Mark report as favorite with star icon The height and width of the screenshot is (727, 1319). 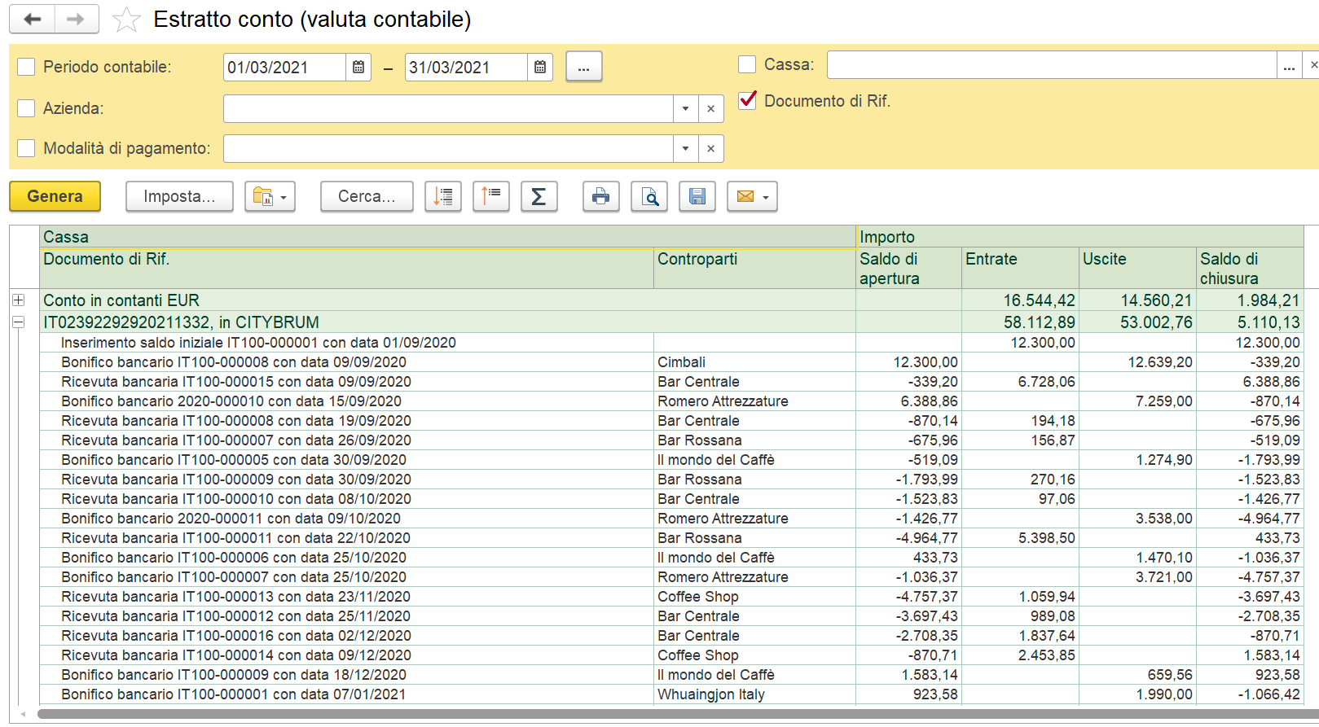click(x=126, y=20)
